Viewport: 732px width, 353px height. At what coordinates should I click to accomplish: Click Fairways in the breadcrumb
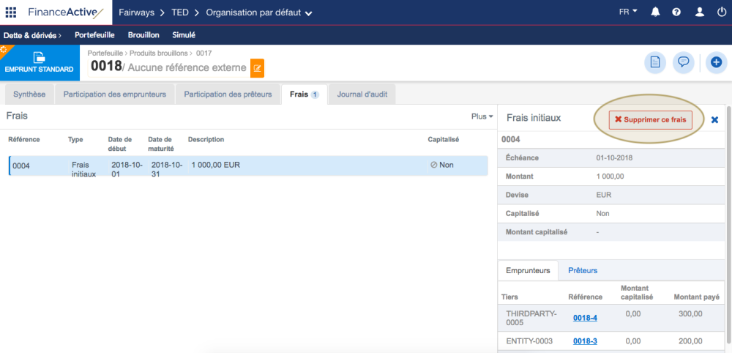pyautogui.click(x=136, y=12)
